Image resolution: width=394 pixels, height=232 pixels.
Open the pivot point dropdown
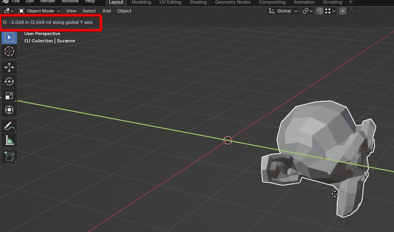click(x=307, y=11)
